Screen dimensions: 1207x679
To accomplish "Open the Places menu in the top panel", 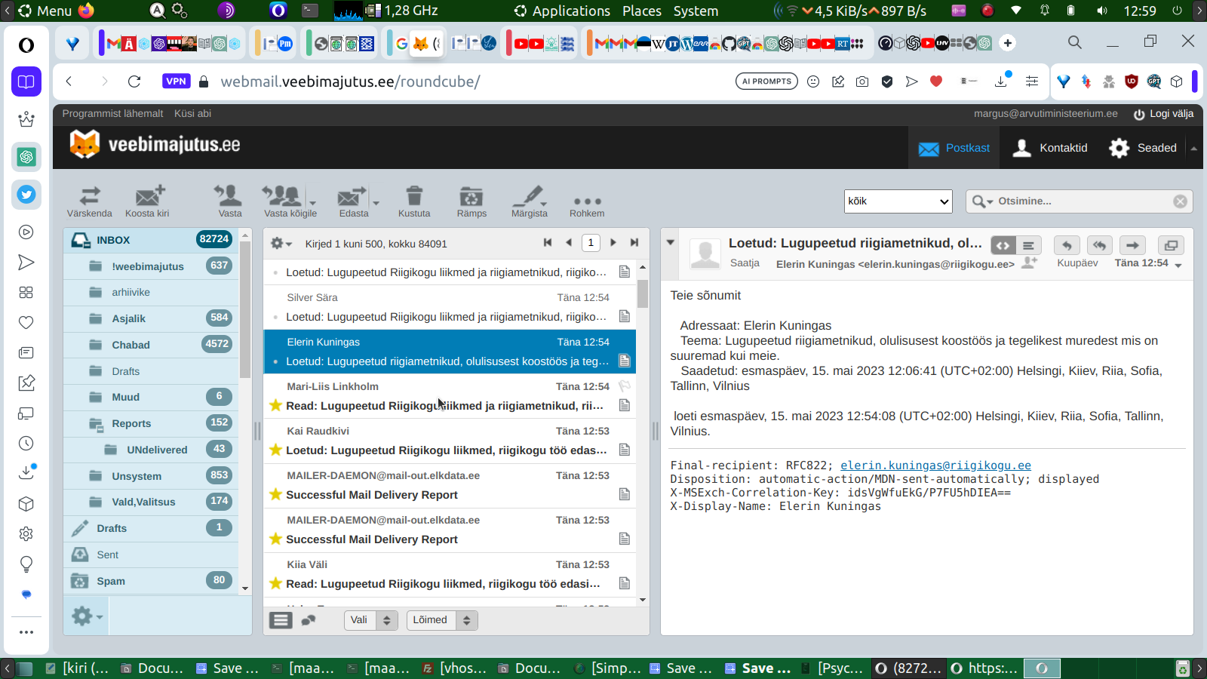I will point(642,11).
